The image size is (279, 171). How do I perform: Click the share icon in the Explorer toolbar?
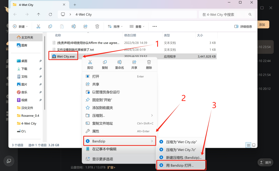(x=85, y=26)
